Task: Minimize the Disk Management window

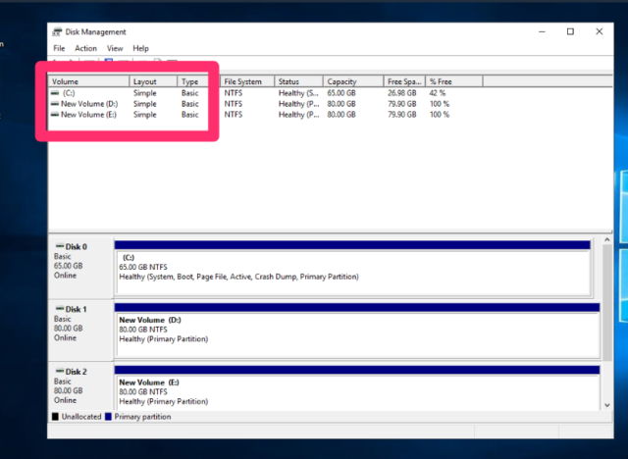Action: pos(542,31)
